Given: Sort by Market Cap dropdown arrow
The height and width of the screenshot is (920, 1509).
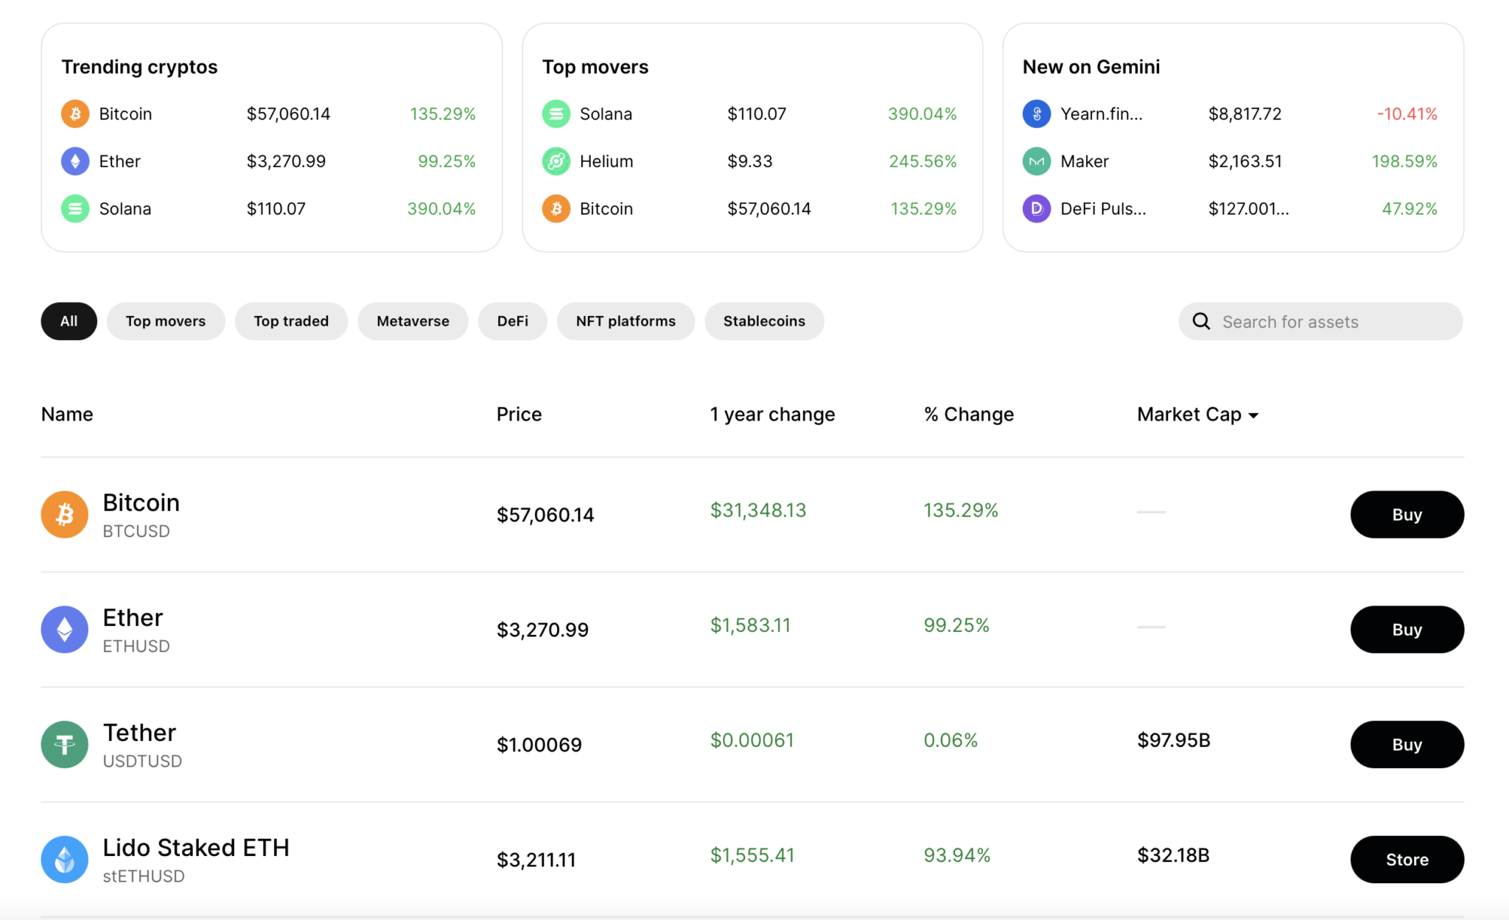Looking at the screenshot, I should [x=1253, y=415].
